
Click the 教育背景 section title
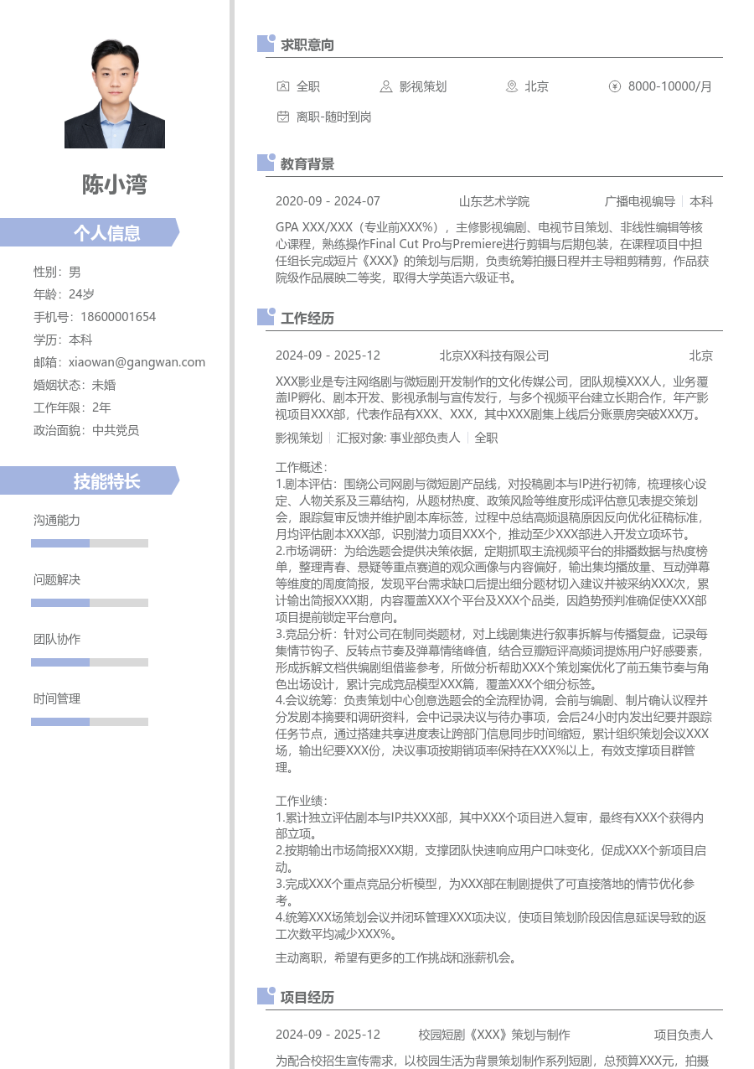[x=307, y=163]
